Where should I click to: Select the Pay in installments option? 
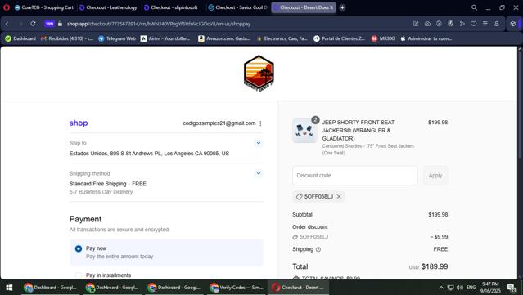coord(79,275)
